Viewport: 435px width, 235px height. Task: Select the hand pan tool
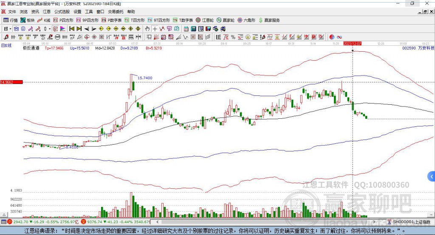(147, 29)
